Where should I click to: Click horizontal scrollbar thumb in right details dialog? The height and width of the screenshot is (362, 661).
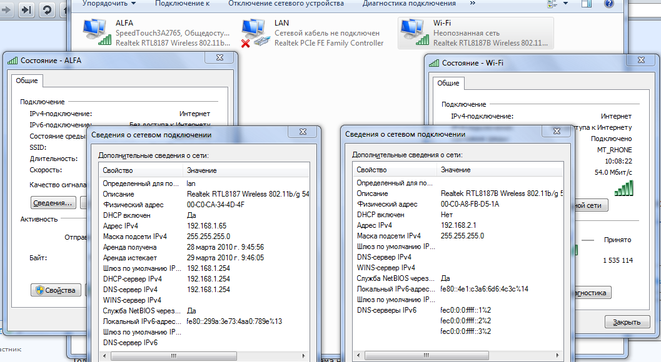[x=426, y=355]
